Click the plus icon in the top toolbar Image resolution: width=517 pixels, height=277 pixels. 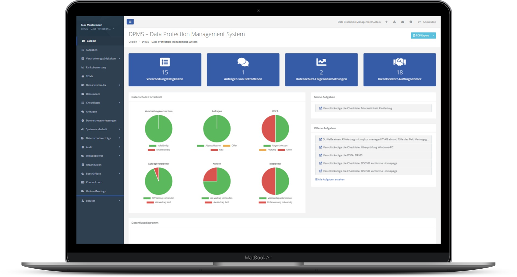coord(386,22)
